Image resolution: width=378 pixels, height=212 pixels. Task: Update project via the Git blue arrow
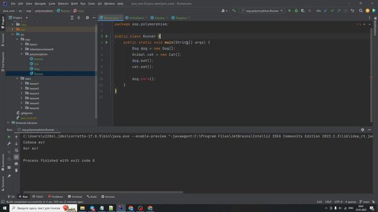point(325,11)
